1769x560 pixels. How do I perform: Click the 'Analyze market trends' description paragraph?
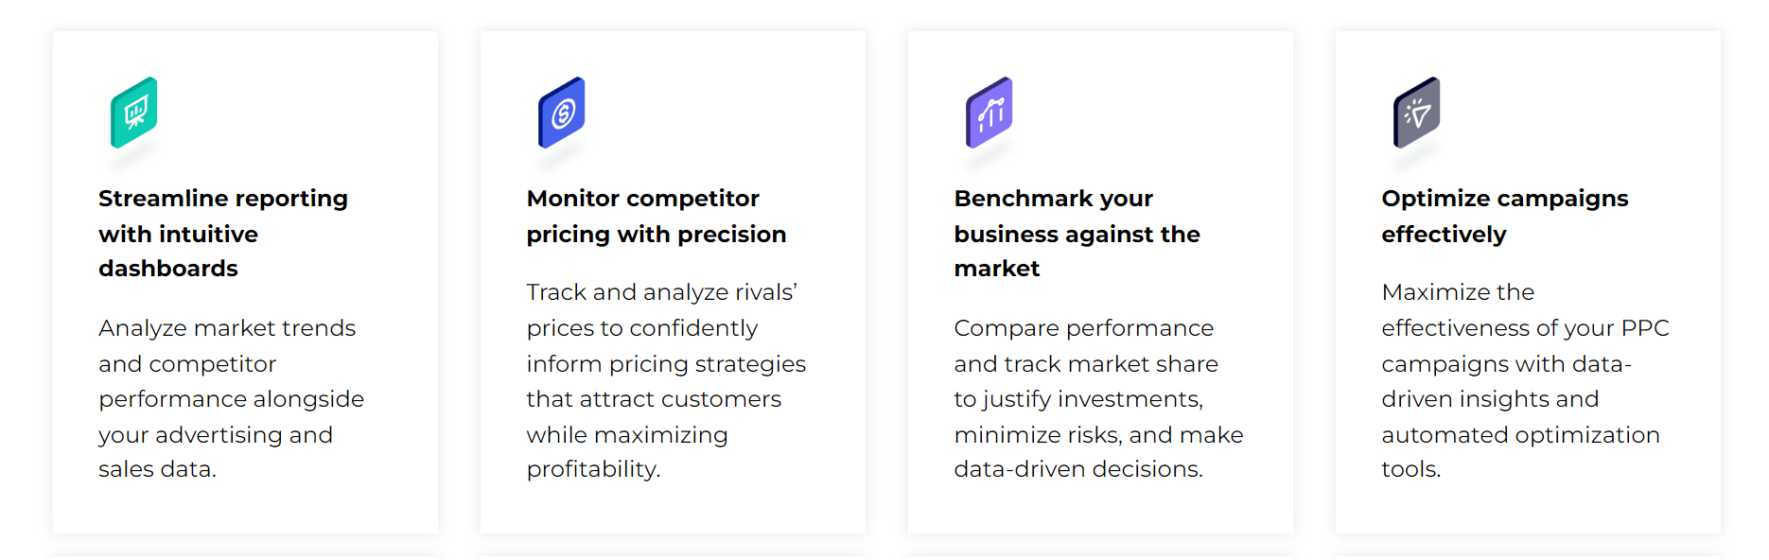(231, 398)
